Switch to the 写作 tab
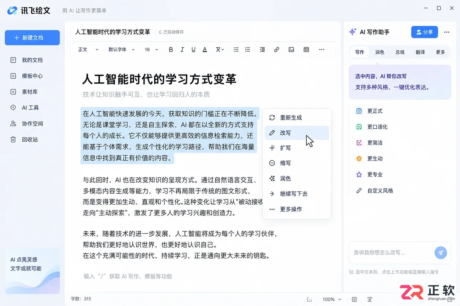 tap(360, 52)
